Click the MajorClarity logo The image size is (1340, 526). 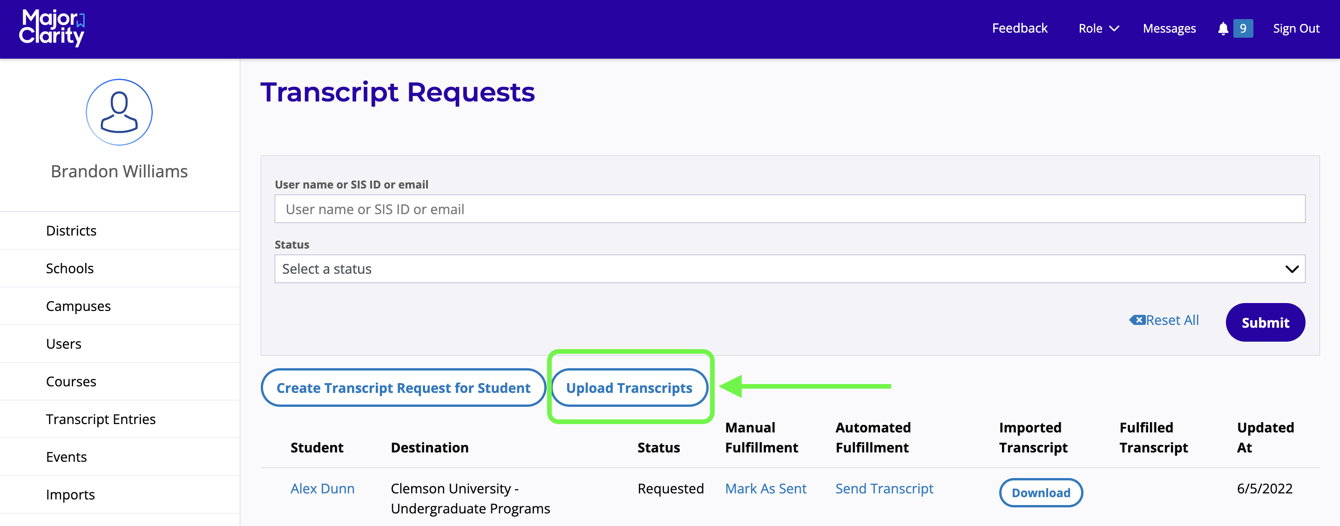click(52, 28)
